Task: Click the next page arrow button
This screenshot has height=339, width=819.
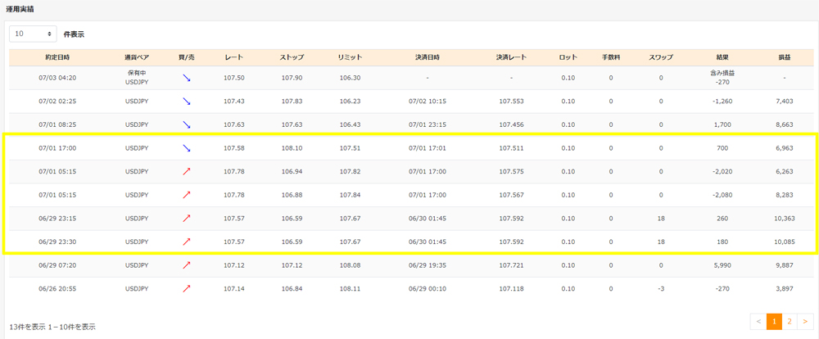Action: click(805, 322)
